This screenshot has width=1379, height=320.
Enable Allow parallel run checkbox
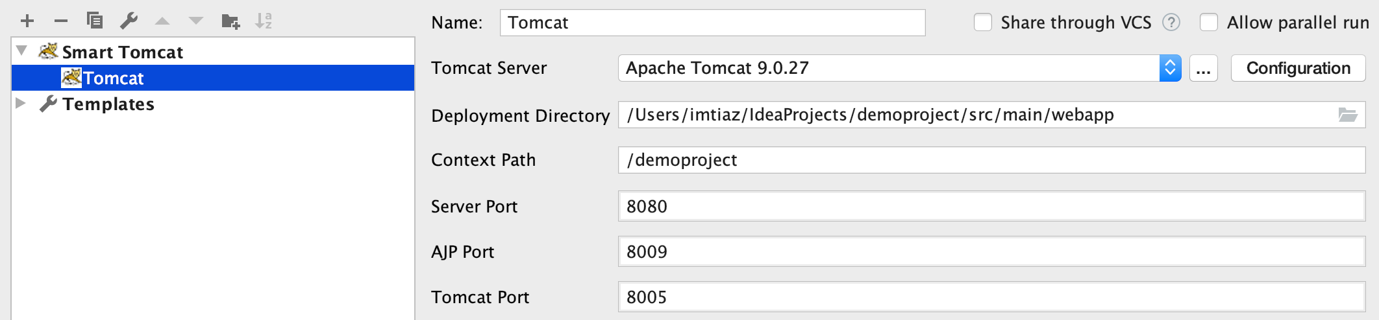pos(1209,23)
